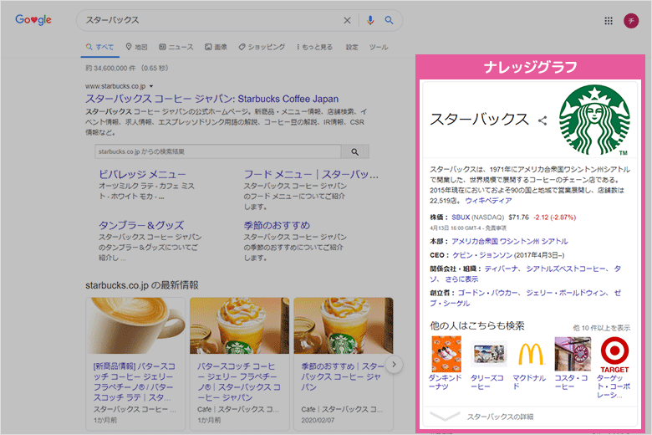Open the シアトルズベストコーヒー link
The image size is (652, 435).
pyautogui.click(x=565, y=269)
